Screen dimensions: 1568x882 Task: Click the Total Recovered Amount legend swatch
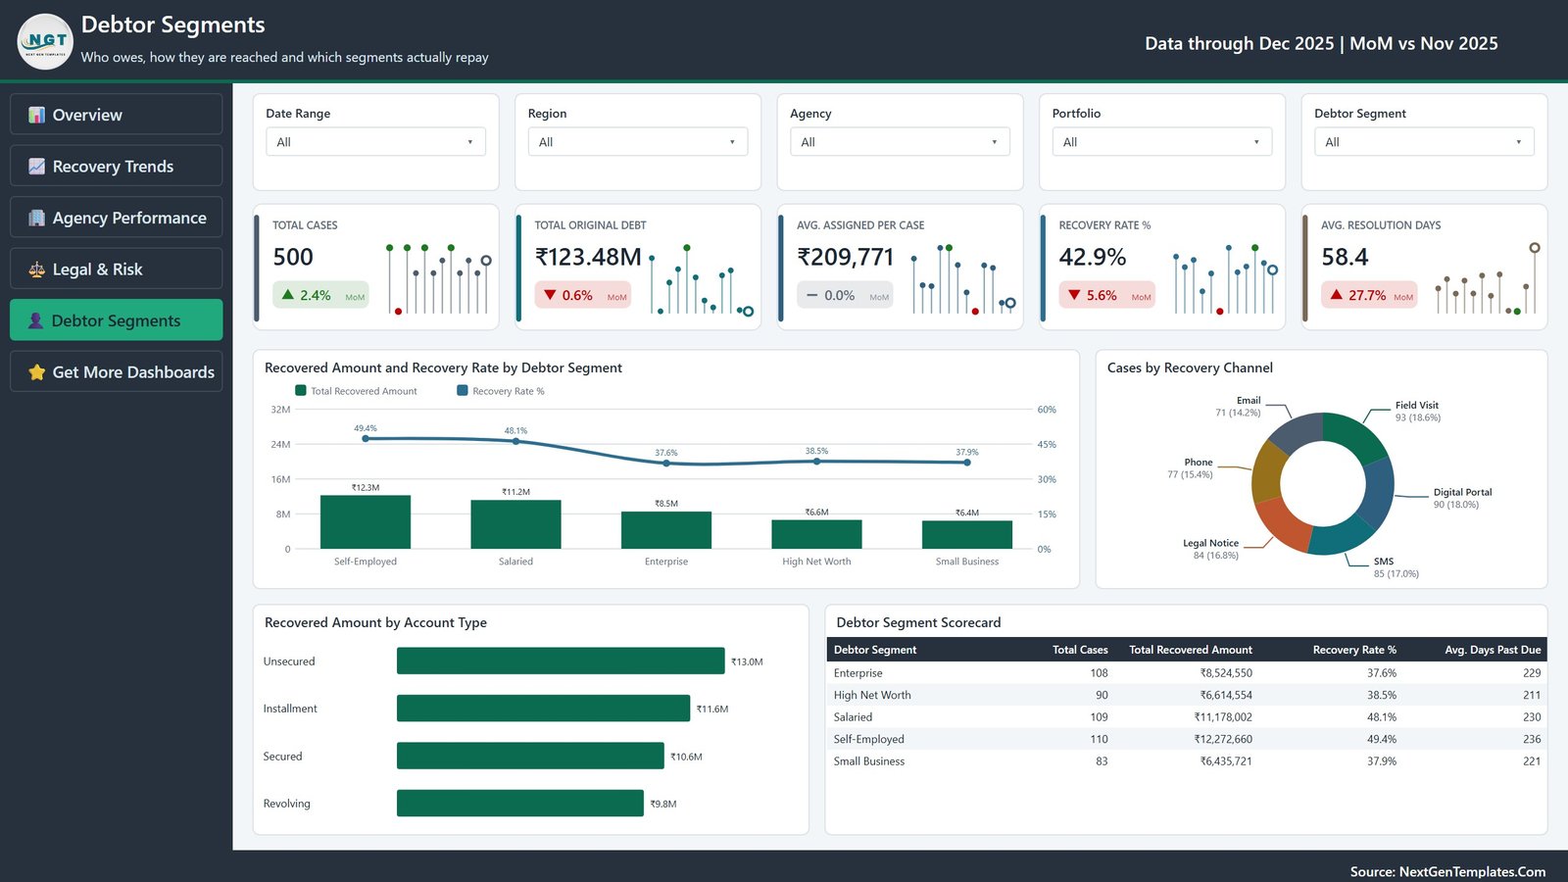[301, 390]
